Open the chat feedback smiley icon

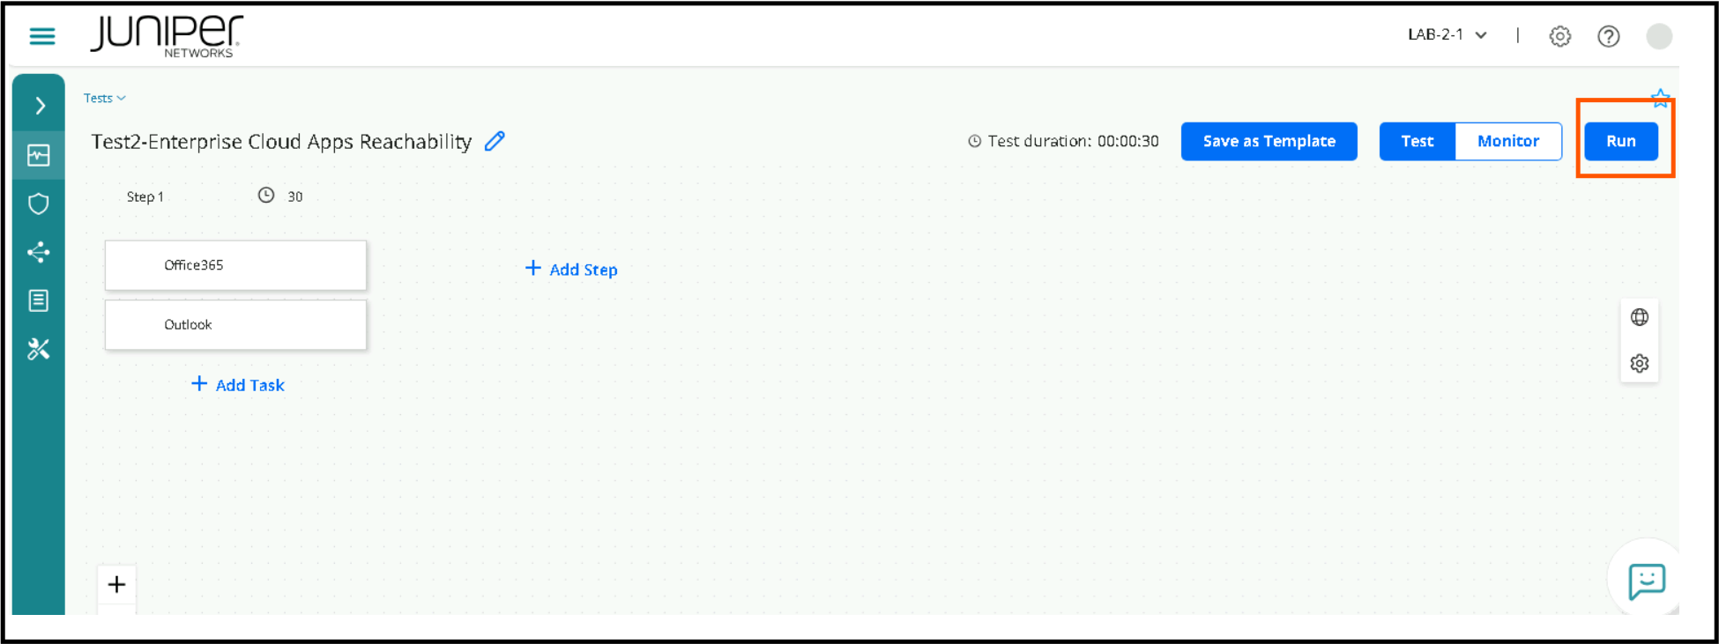1646,581
